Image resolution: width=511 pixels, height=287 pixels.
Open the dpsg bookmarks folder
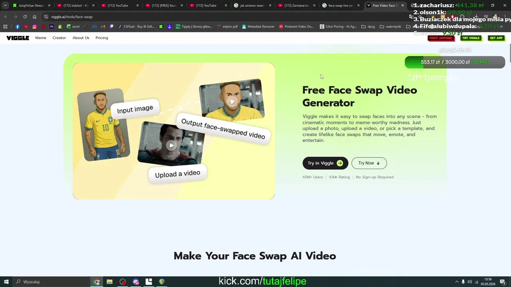click(x=368, y=27)
